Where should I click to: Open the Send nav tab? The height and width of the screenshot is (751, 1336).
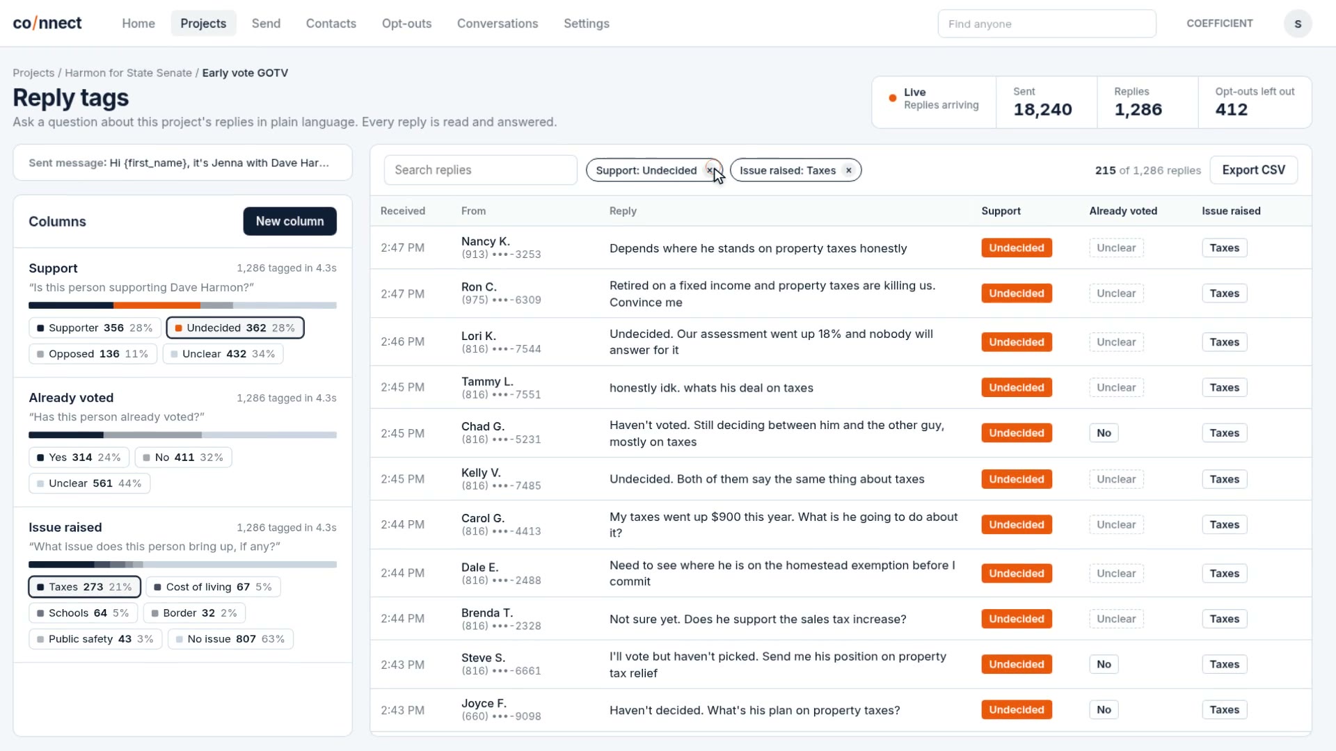(266, 24)
